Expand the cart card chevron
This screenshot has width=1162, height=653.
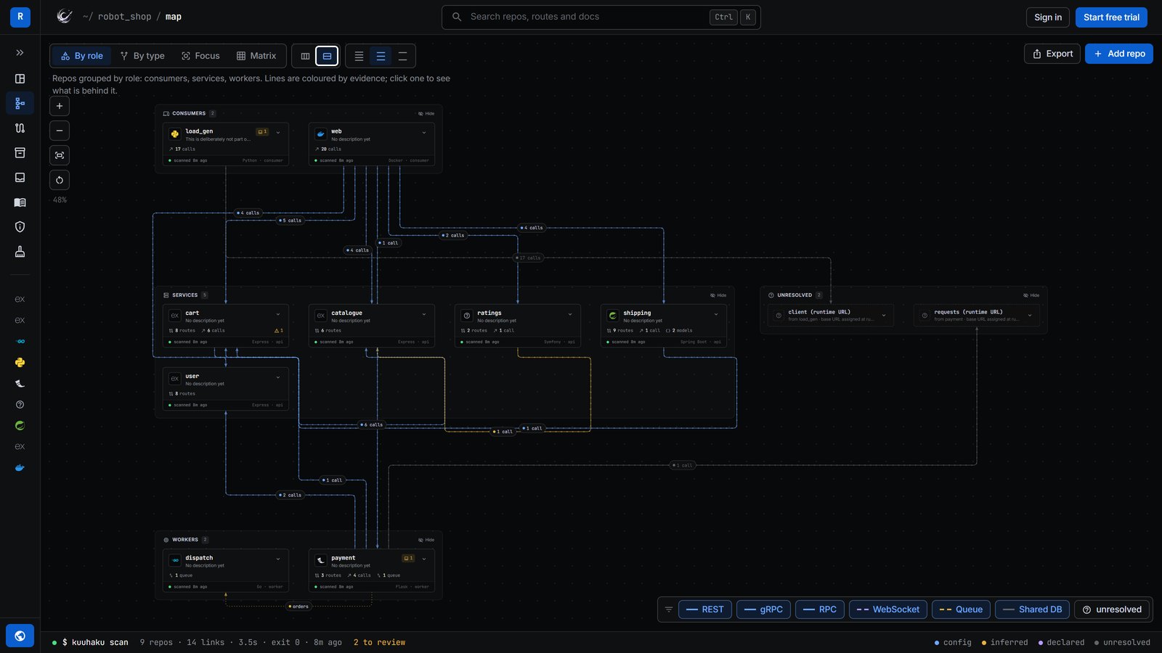(x=278, y=314)
